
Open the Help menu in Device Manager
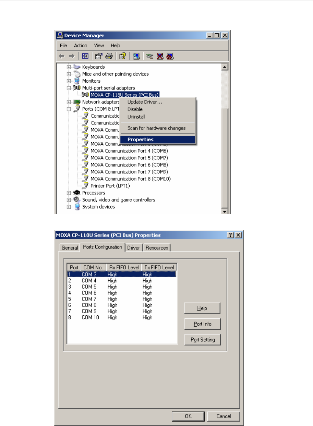point(116,46)
